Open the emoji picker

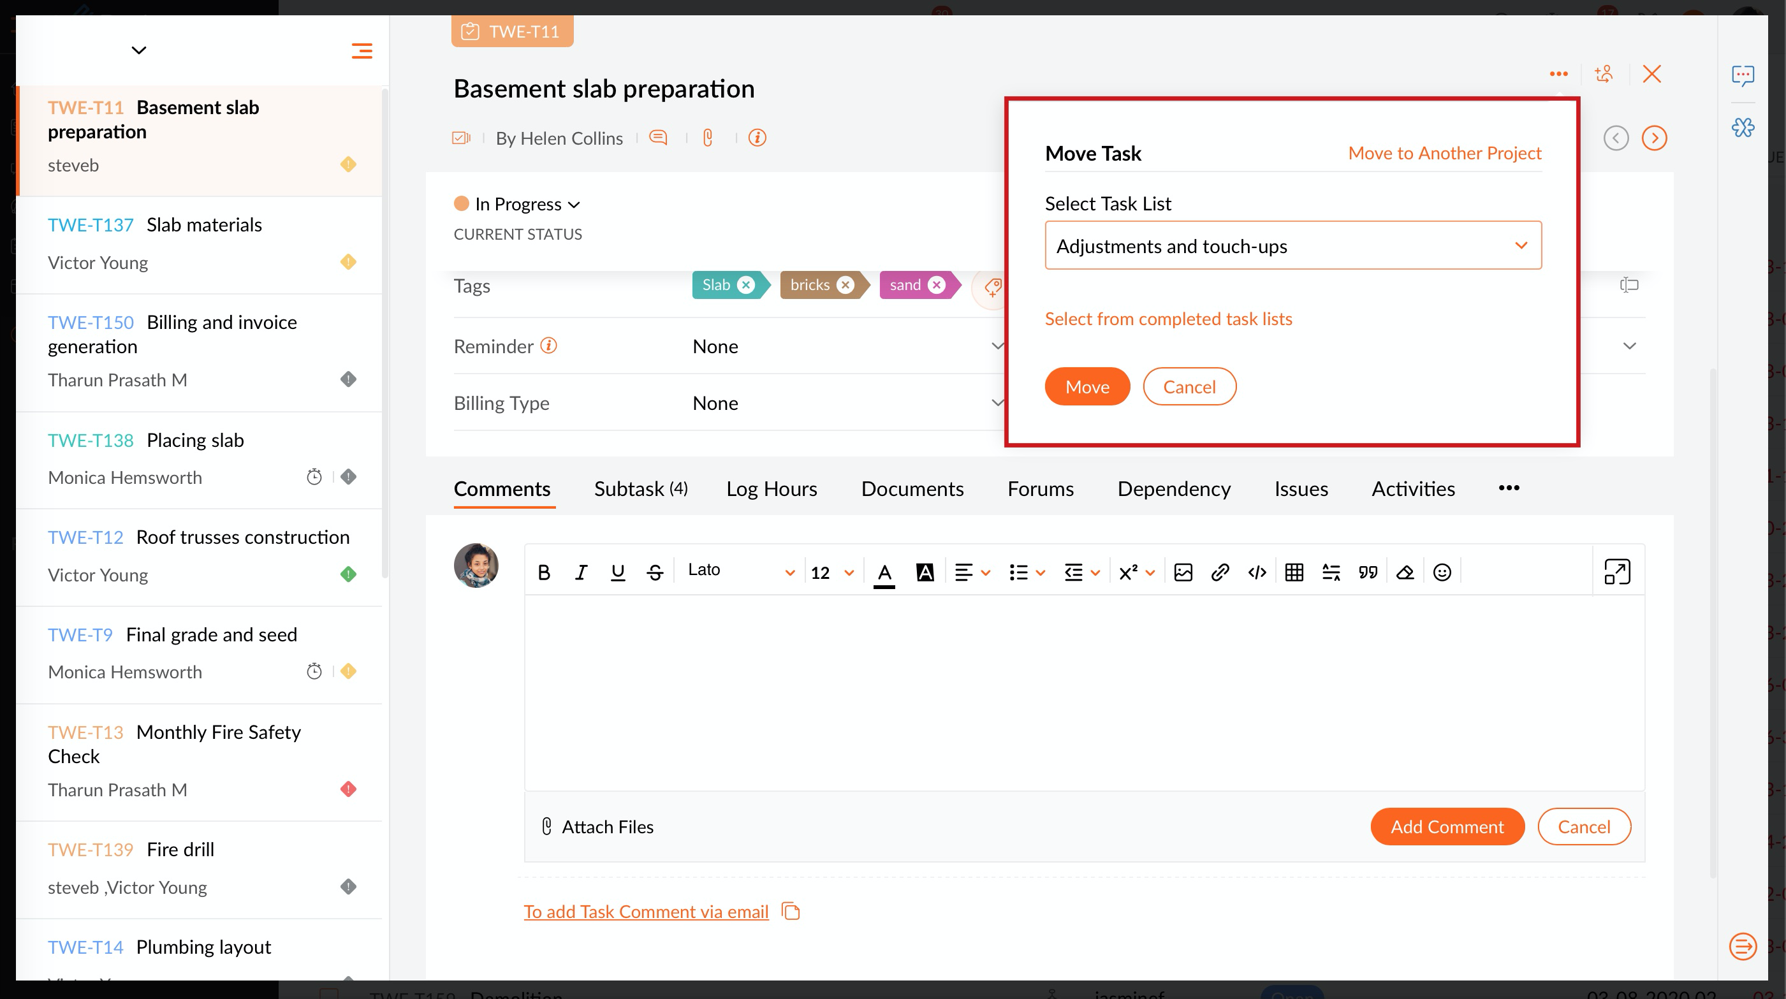(1442, 572)
